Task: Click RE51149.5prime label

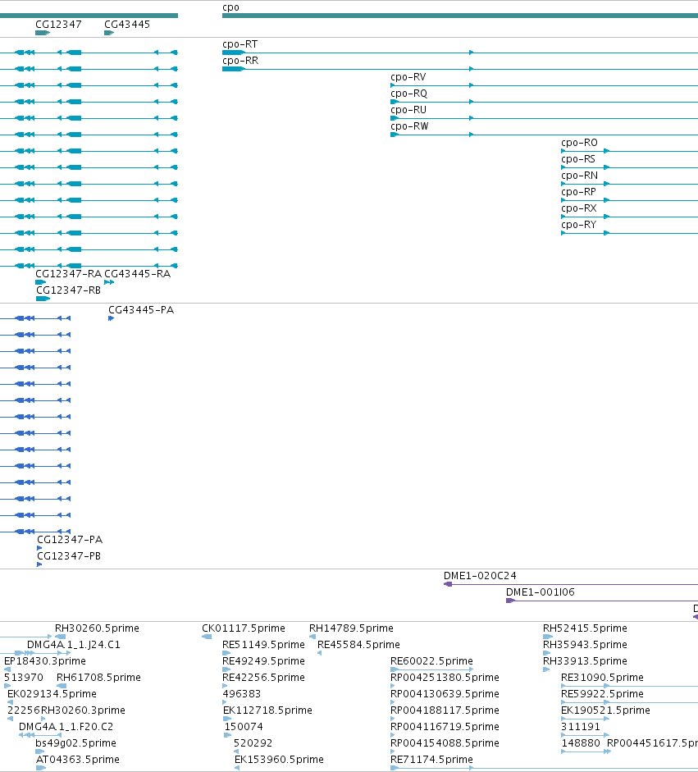Action: pos(263,645)
